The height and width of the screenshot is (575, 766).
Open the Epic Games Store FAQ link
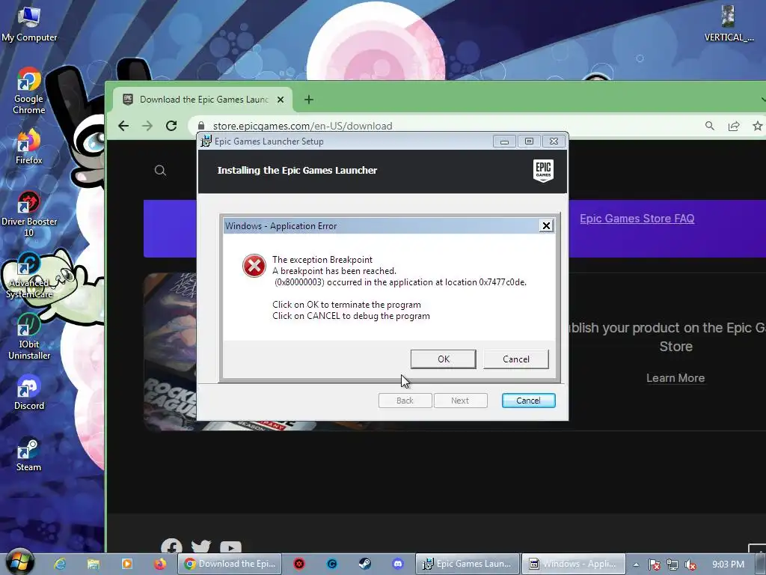click(x=637, y=219)
